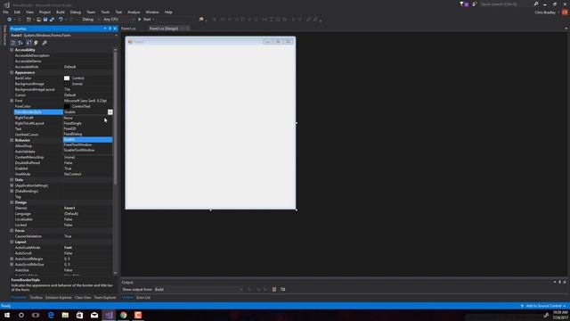
Task: Open FormBorderStyle dropdown arrow
Action: tap(110, 112)
